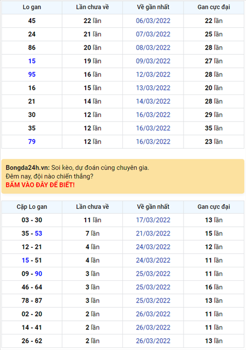Screen dimensions: 246x350
Task: Select the blue Lo gan number 79
Action: (x=32, y=142)
